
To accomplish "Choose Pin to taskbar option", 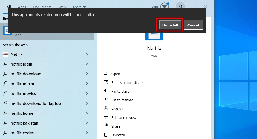I will click(122, 100).
